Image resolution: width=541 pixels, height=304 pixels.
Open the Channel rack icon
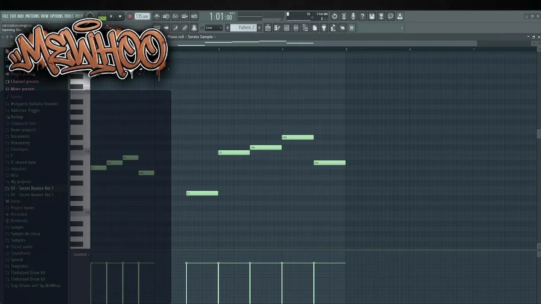click(287, 28)
